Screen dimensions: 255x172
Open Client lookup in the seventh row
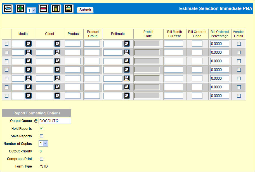[x=57, y=96]
